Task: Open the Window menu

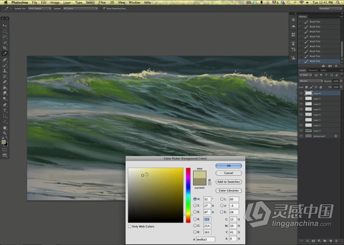Action: (135, 3)
